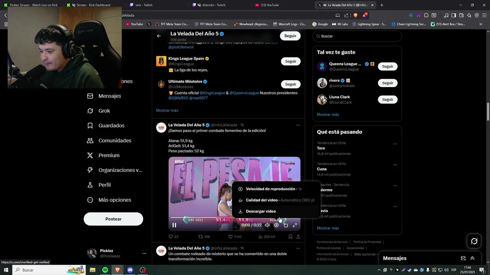Open options for the Cuna trend
Image resolution: width=490 pixels, height=275 pixels.
[x=395, y=165]
